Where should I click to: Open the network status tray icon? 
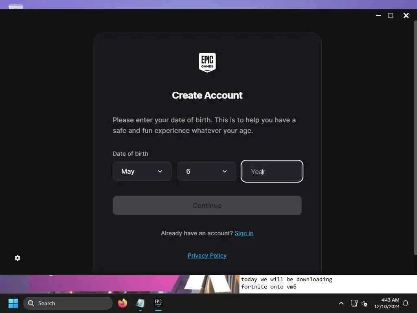[x=354, y=303]
